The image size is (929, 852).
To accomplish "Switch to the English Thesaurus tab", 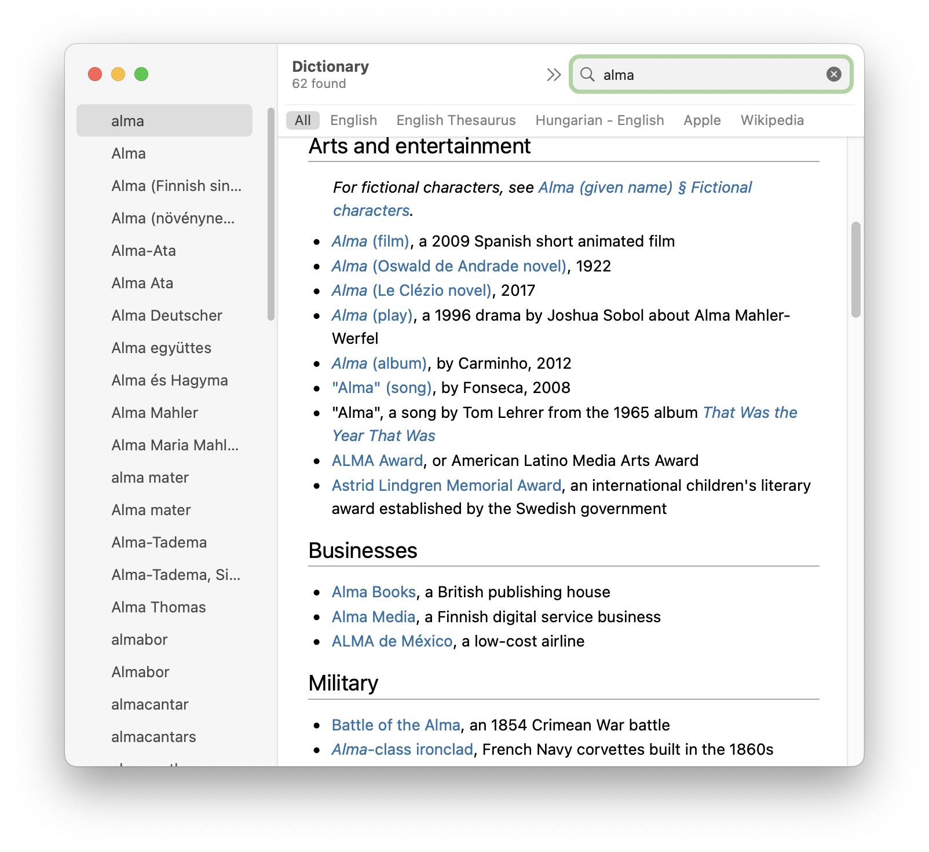I will point(456,120).
